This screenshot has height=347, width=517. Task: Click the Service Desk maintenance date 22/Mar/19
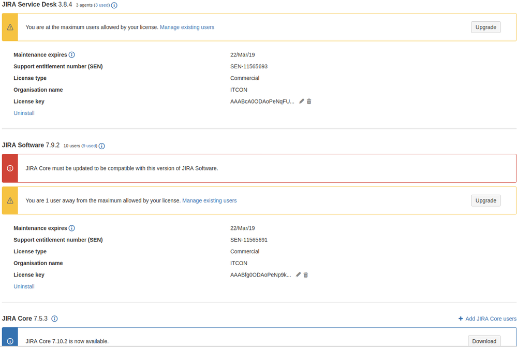pos(242,55)
